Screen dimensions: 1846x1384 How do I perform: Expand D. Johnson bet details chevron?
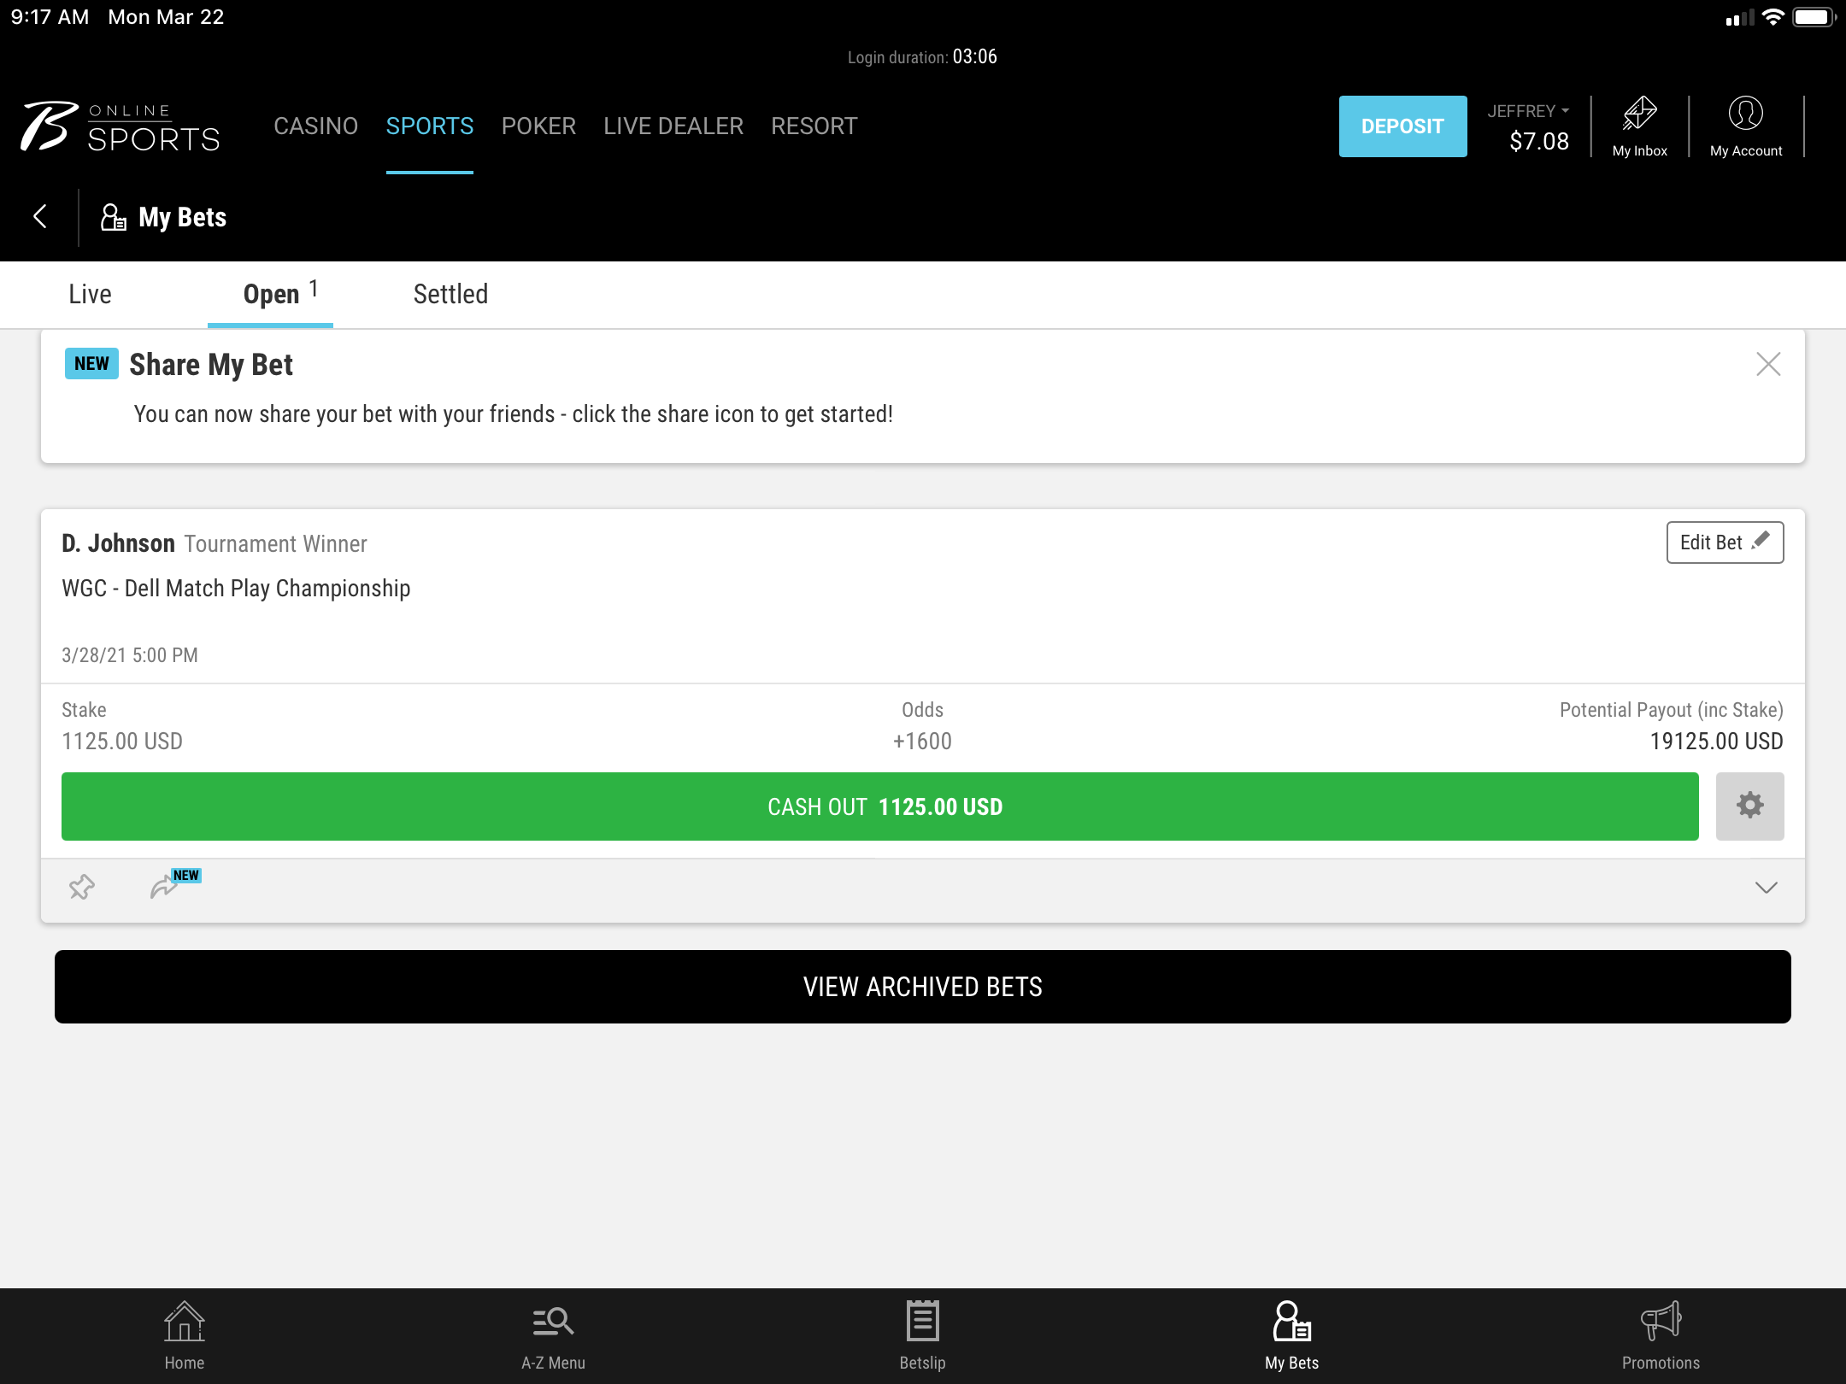point(1766,888)
